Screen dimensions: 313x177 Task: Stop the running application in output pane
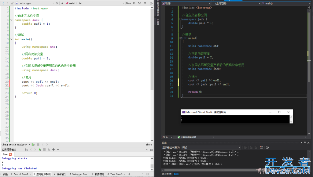coord(44,150)
